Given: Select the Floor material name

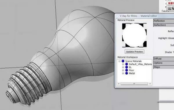Looking at the screenshot, I should pyautogui.click(x=131, y=70).
